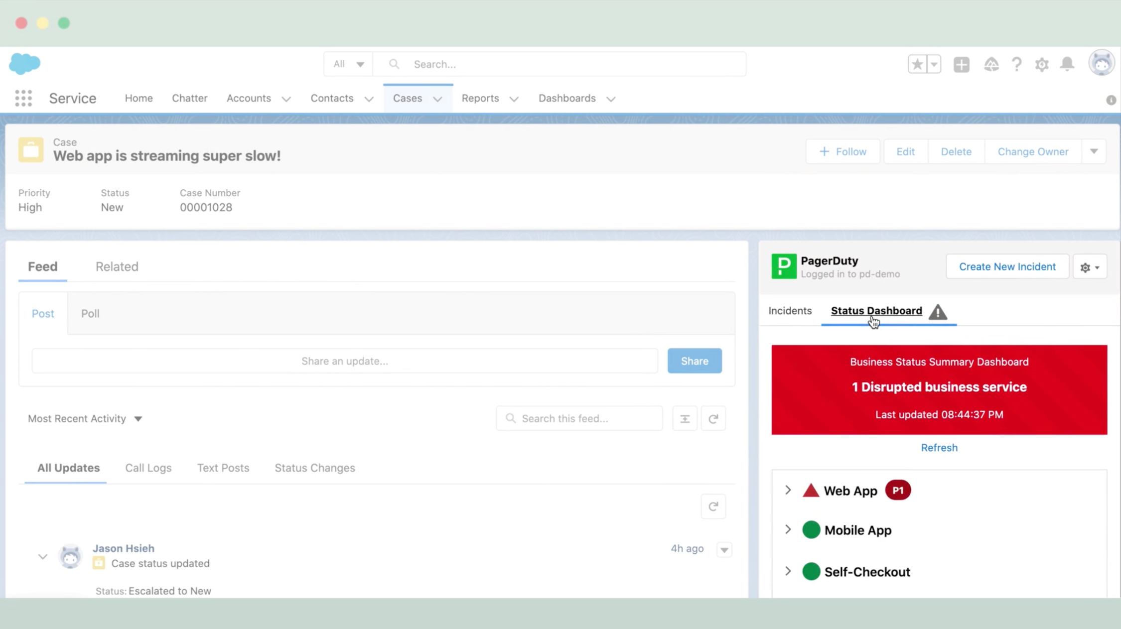Click the favorites star icon

pyautogui.click(x=917, y=64)
